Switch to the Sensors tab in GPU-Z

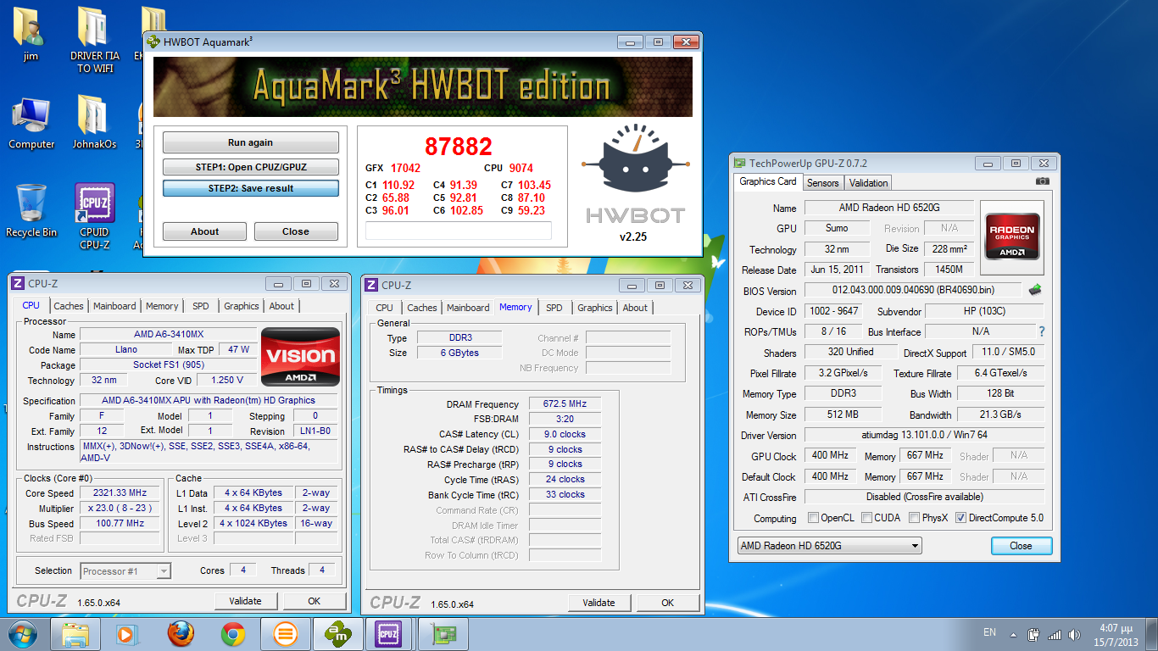click(822, 182)
